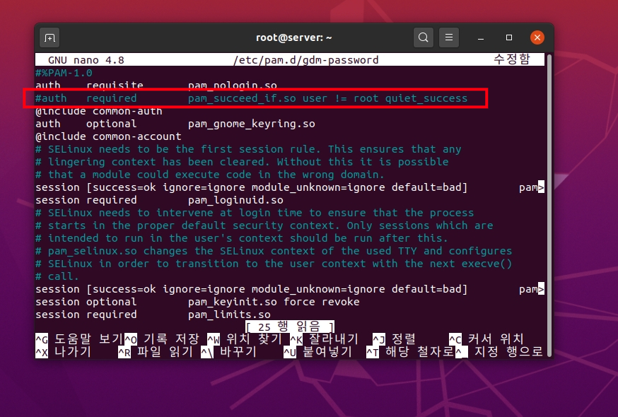Image resolution: width=618 pixels, height=417 pixels.
Task: Open terminal search icon
Action: [x=424, y=37]
